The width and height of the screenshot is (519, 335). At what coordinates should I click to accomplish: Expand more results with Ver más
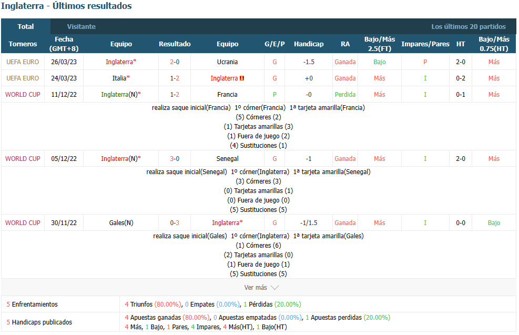261,287
